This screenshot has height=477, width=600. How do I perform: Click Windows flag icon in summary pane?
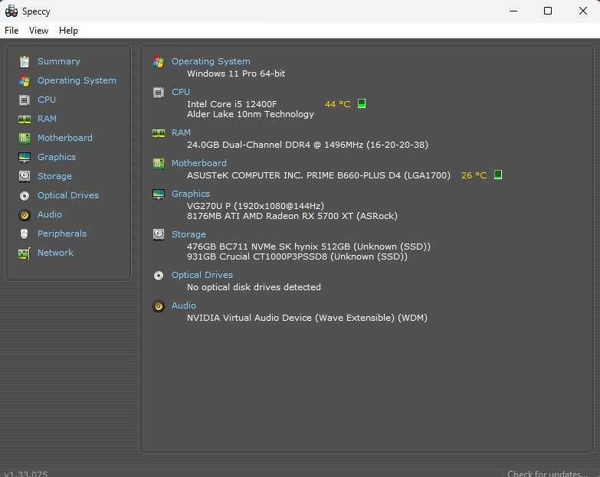coord(159,61)
